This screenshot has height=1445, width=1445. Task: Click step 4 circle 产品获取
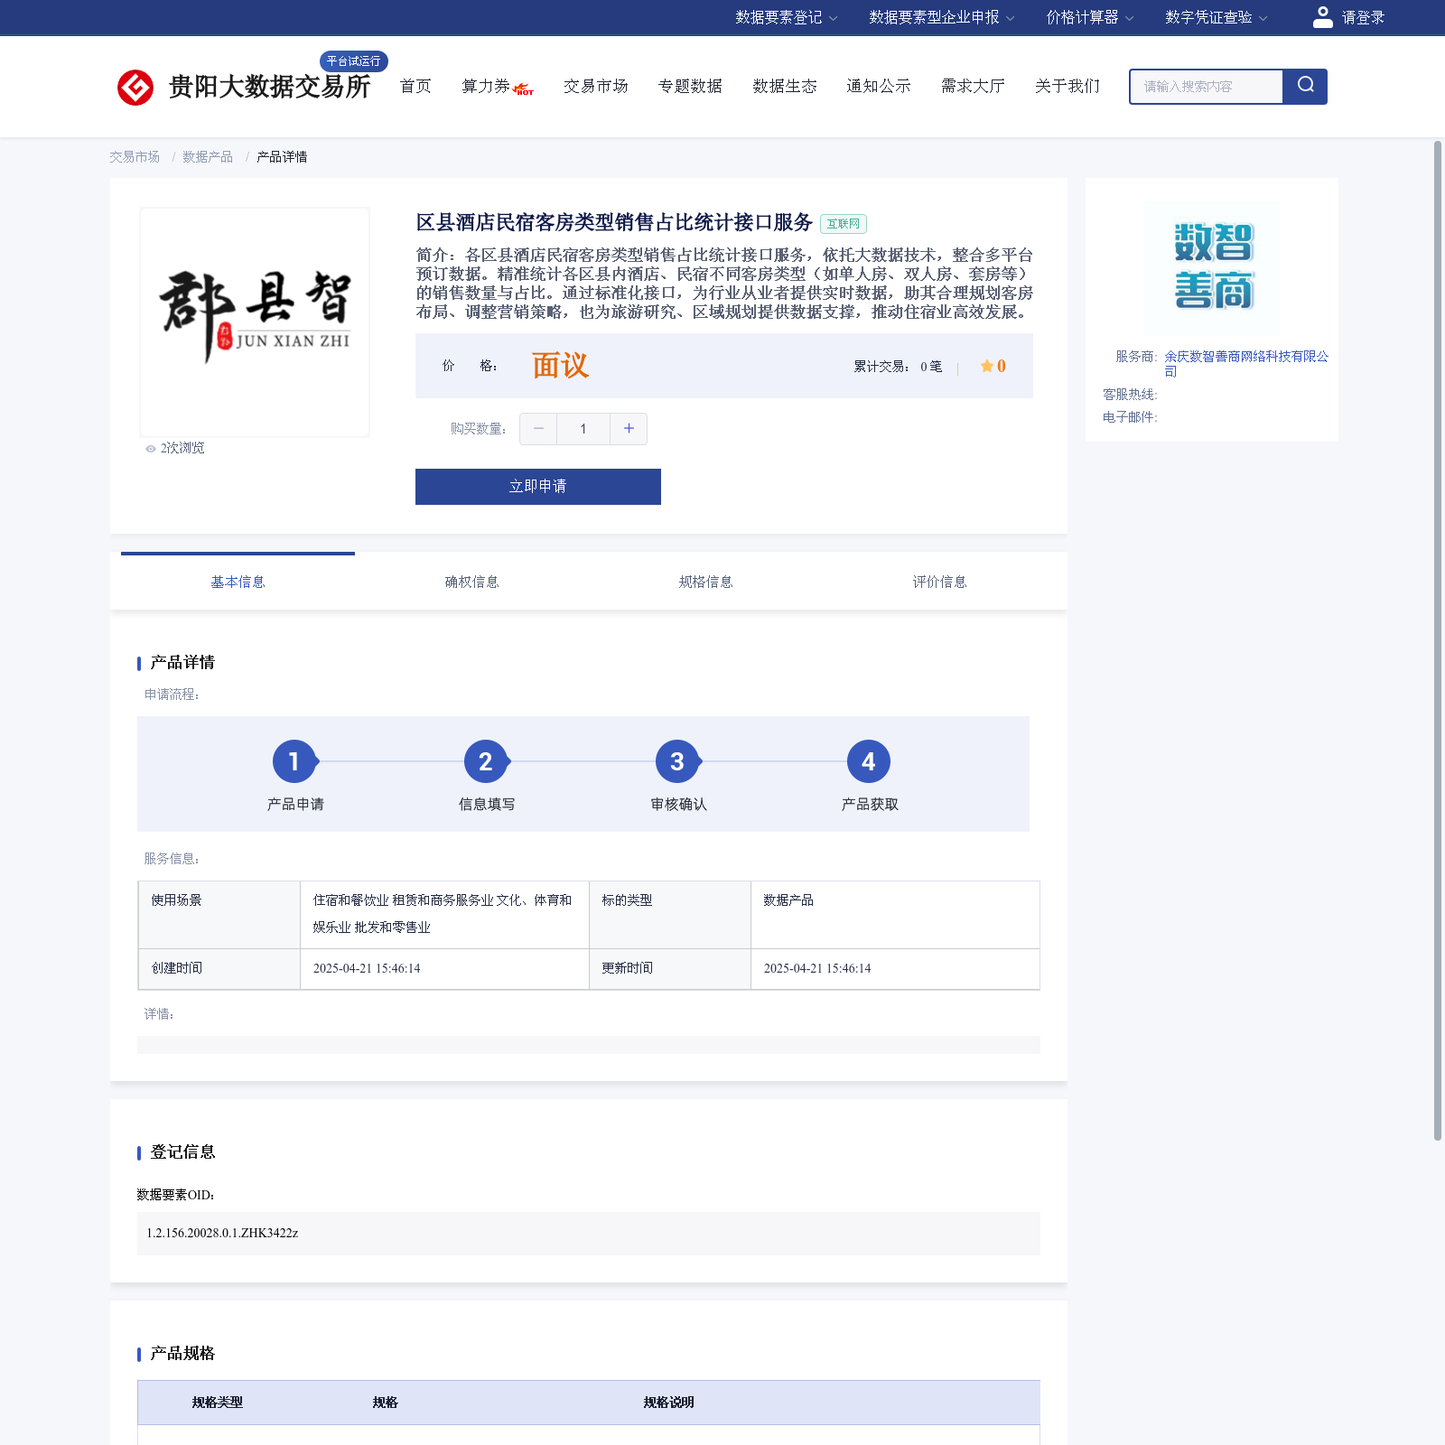(x=869, y=762)
